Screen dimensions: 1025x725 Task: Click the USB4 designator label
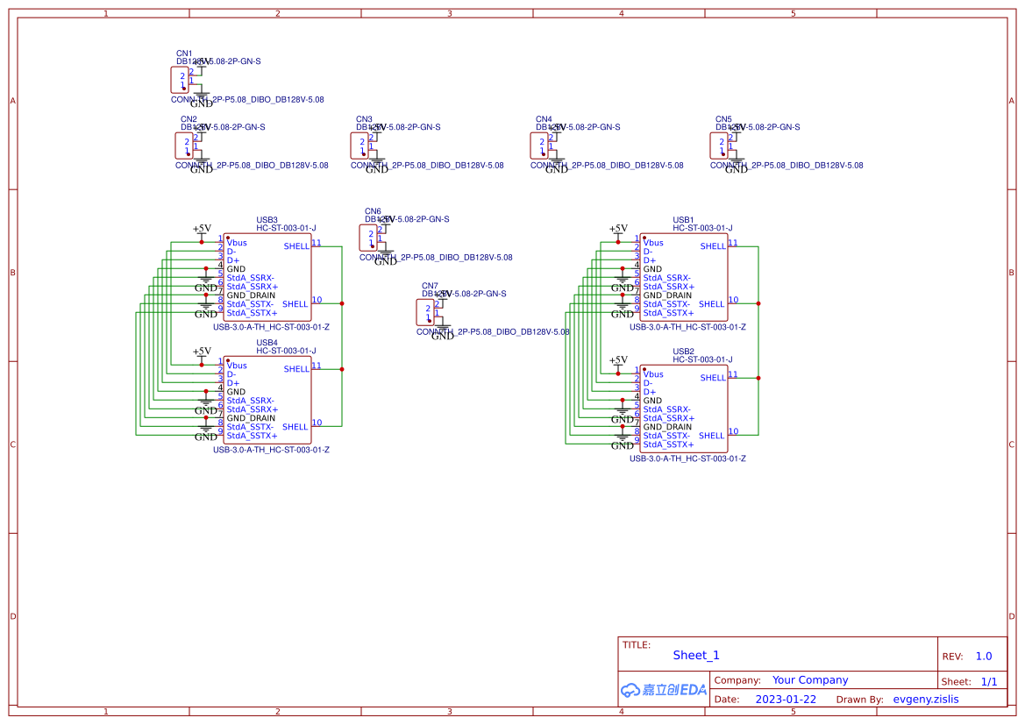tap(267, 343)
